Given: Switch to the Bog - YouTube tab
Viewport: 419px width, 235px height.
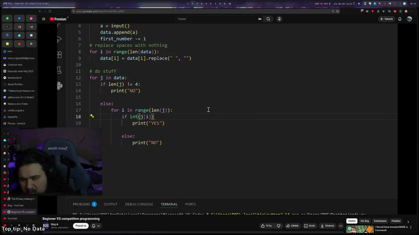Looking at the screenshot, I should pyautogui.click(x=19, y=205).
